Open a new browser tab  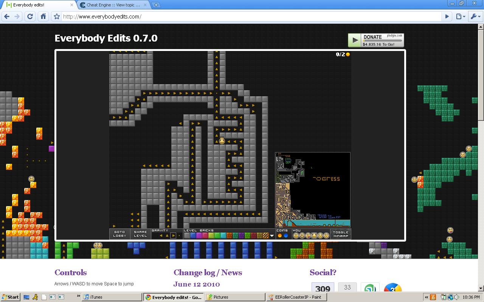tap(156, 5)
